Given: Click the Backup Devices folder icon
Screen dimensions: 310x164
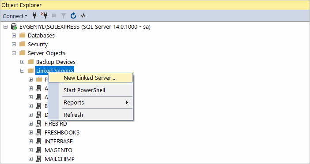Looking at the screenshot, I should 30,62.
